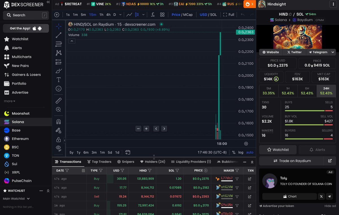Select the candlestick chart style
Viewport: 339px width, 215px height.
[137, 15]
